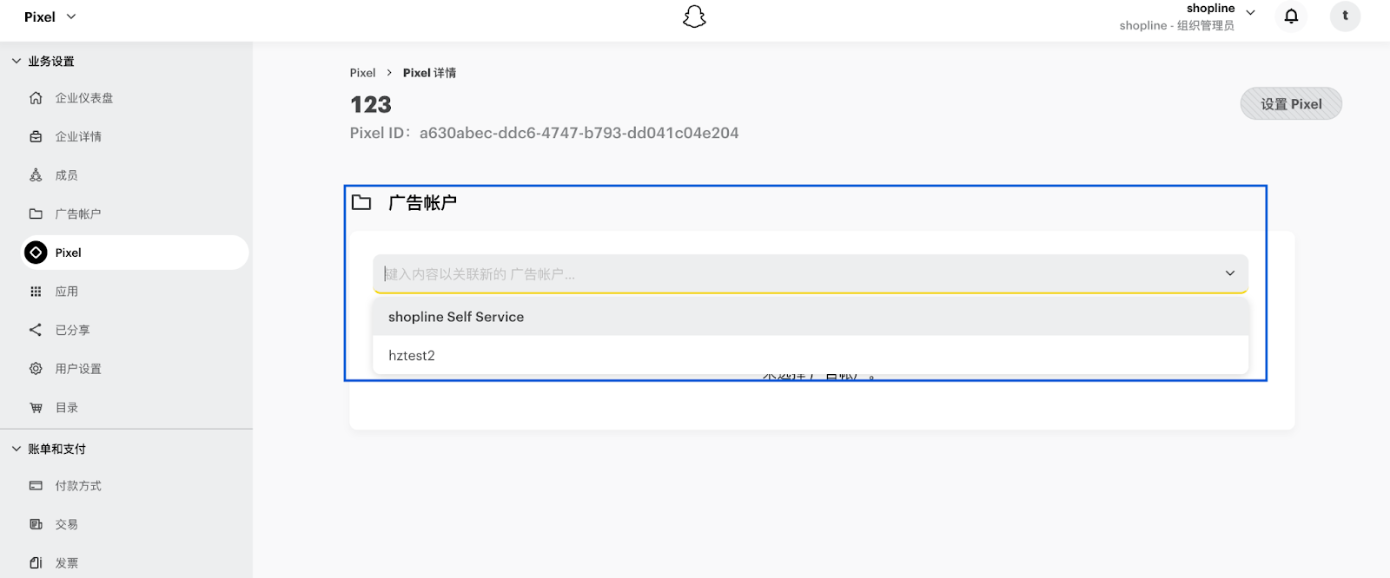Open 企业仪表盘 home icon in sidebar
The width and height of the screenshot is (1390, 578).
point(36,98)
